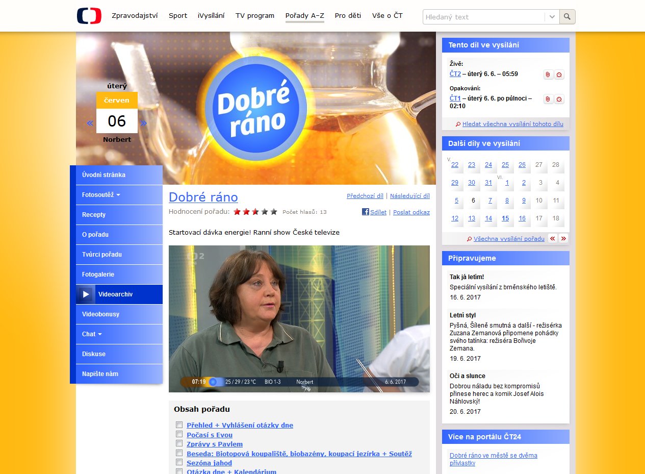
Task: Click the alarm clock icon next to ČT1 repeat
Action: tap(559, 99)
